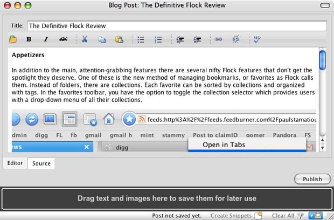Screen dimensions: 334x220
Task: Insert a bulleted list
Action: coord(141,40)
